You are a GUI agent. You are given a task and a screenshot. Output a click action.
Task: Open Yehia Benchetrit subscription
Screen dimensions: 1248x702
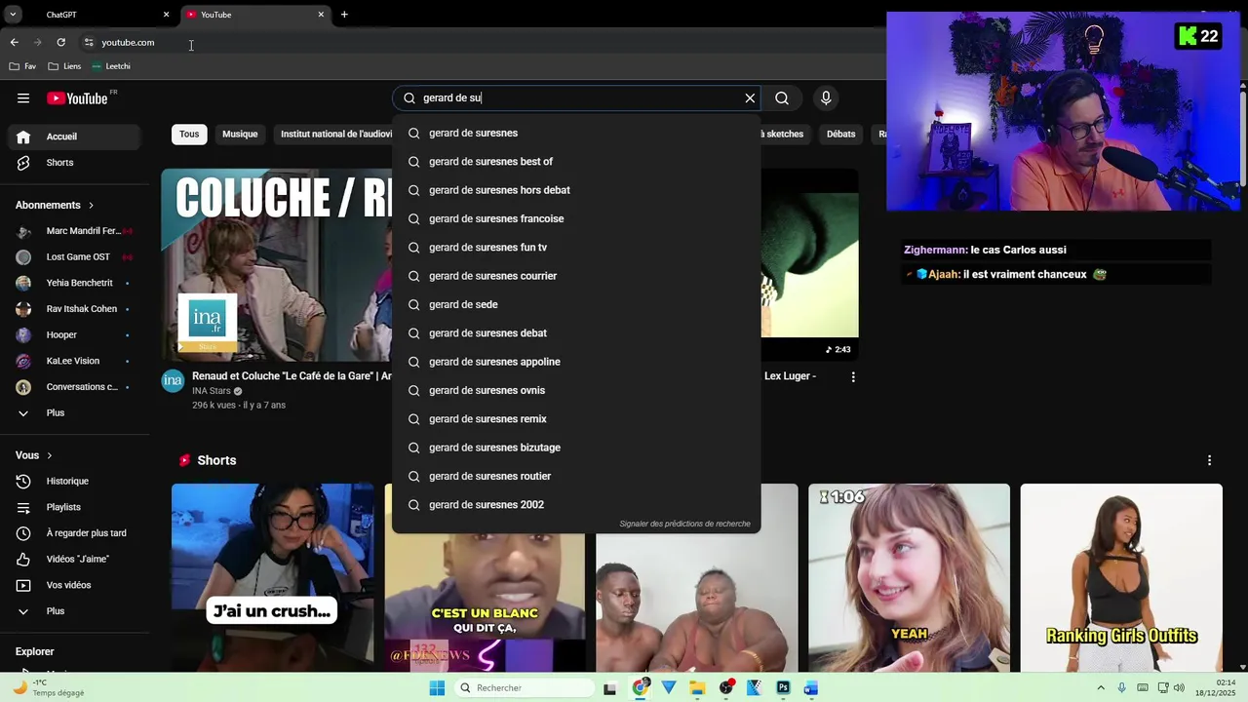76,283
